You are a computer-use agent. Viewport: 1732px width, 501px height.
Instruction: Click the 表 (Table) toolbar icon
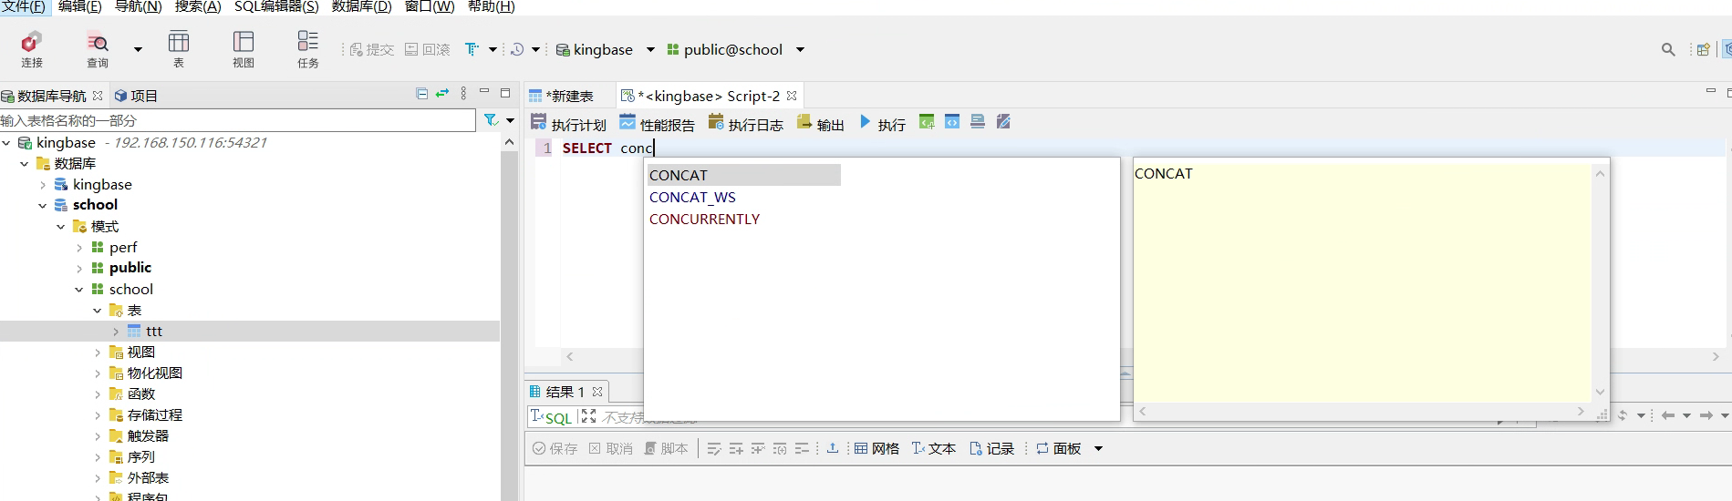[179, 48]
